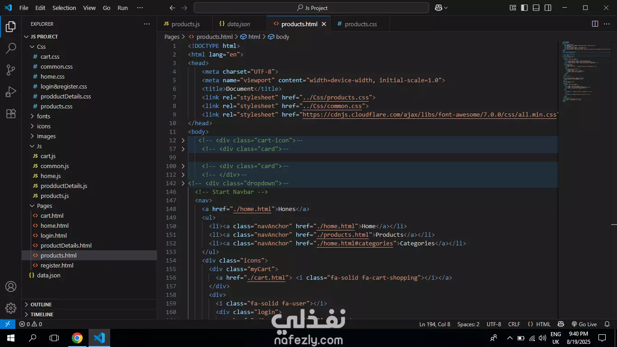Image resolution: width=617 pixels, height=347 pixels.
Task: Open the Windows Start button
Action: pyautogui.click(x=10, y=338)
